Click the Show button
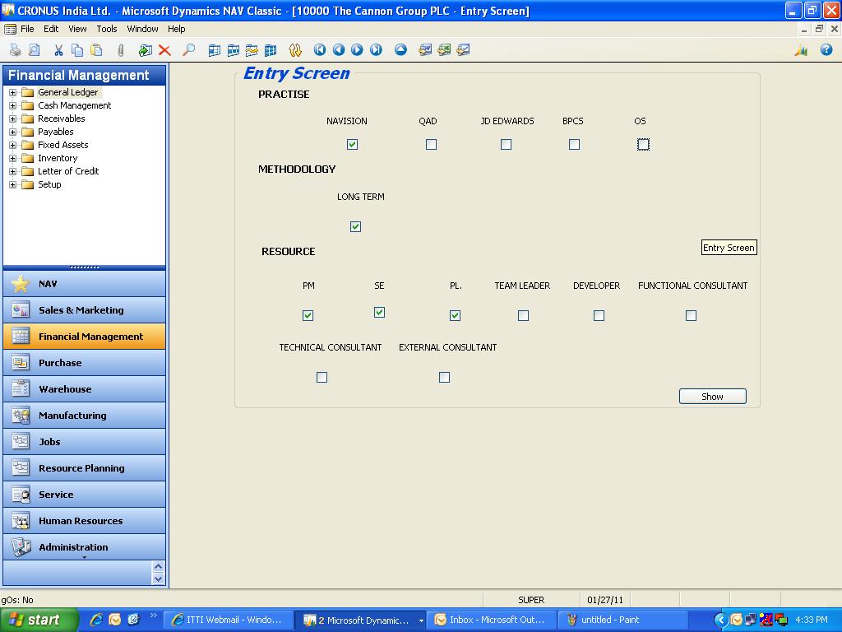This screenshot has height=632, width=842. [x=713, y=397]
